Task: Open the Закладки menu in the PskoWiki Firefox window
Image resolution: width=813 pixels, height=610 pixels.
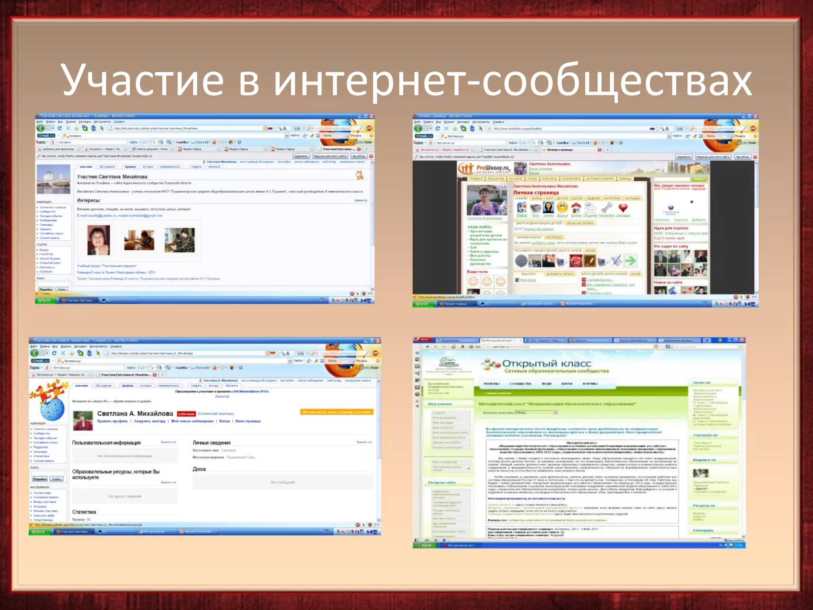Action: [85, 122]
